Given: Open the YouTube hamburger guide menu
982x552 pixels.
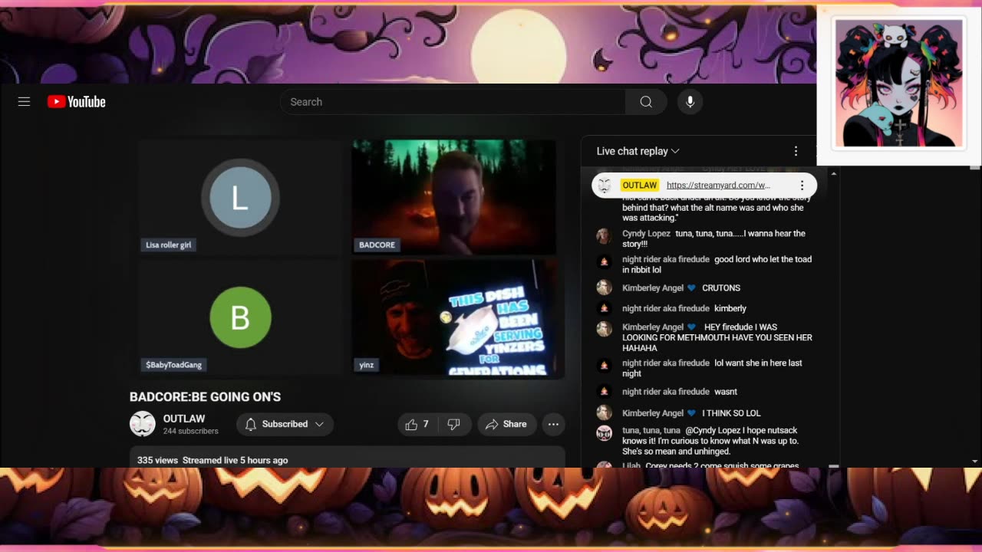Looking at the screenshot, I should [24, 102].
